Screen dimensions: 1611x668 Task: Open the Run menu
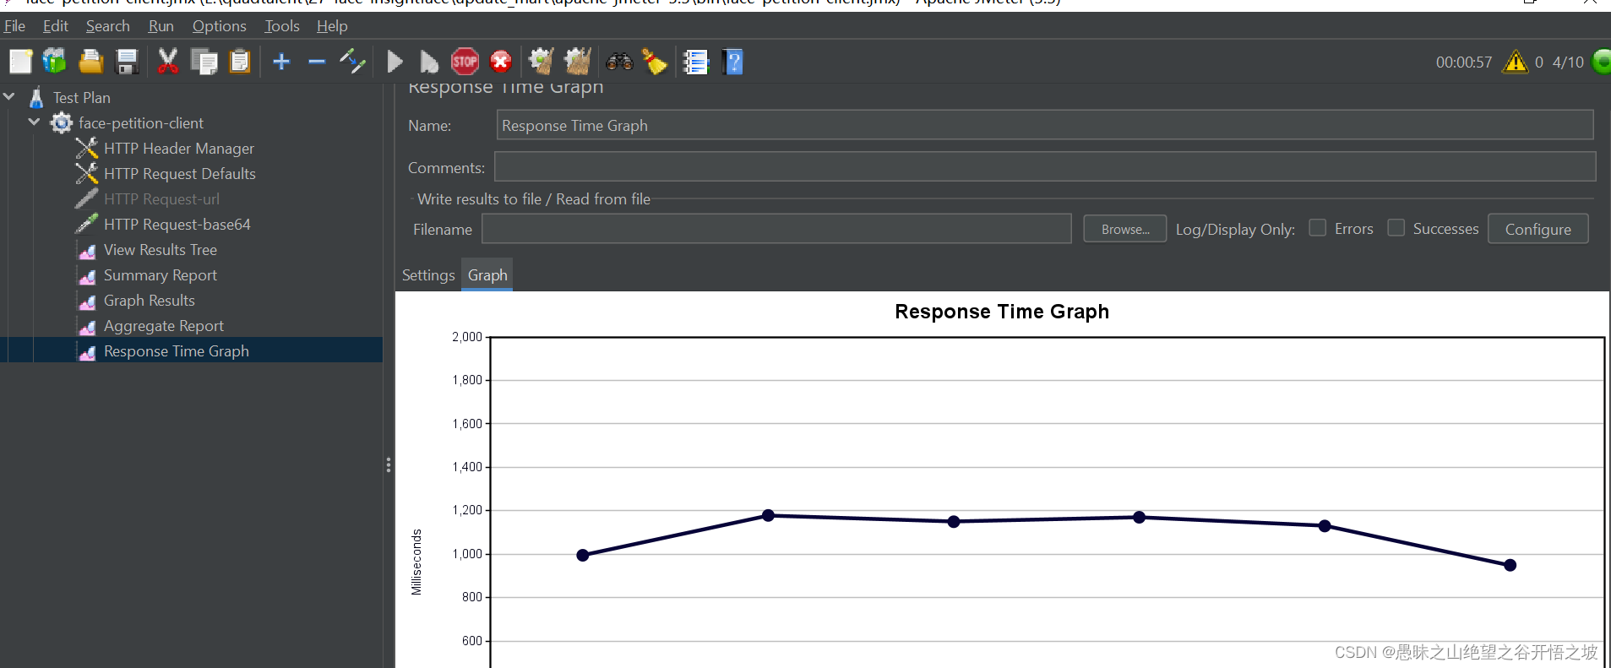pyautogui.click(x=161, y=26)
